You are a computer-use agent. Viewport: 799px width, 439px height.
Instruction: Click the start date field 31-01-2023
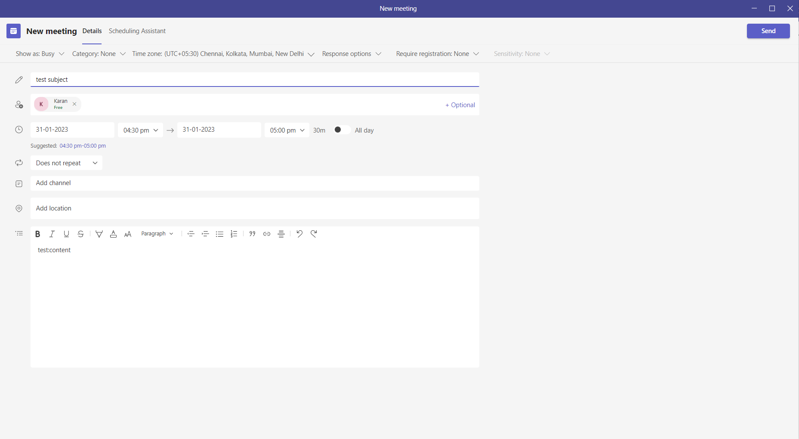point(72,130)
